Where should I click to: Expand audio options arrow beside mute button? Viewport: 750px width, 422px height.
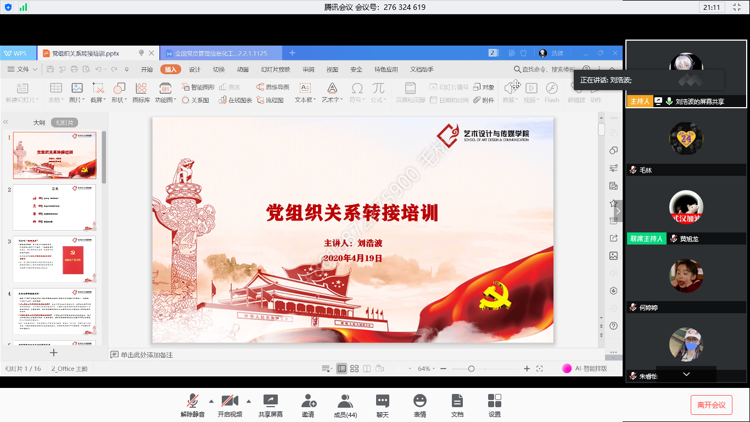click(211, 401)
